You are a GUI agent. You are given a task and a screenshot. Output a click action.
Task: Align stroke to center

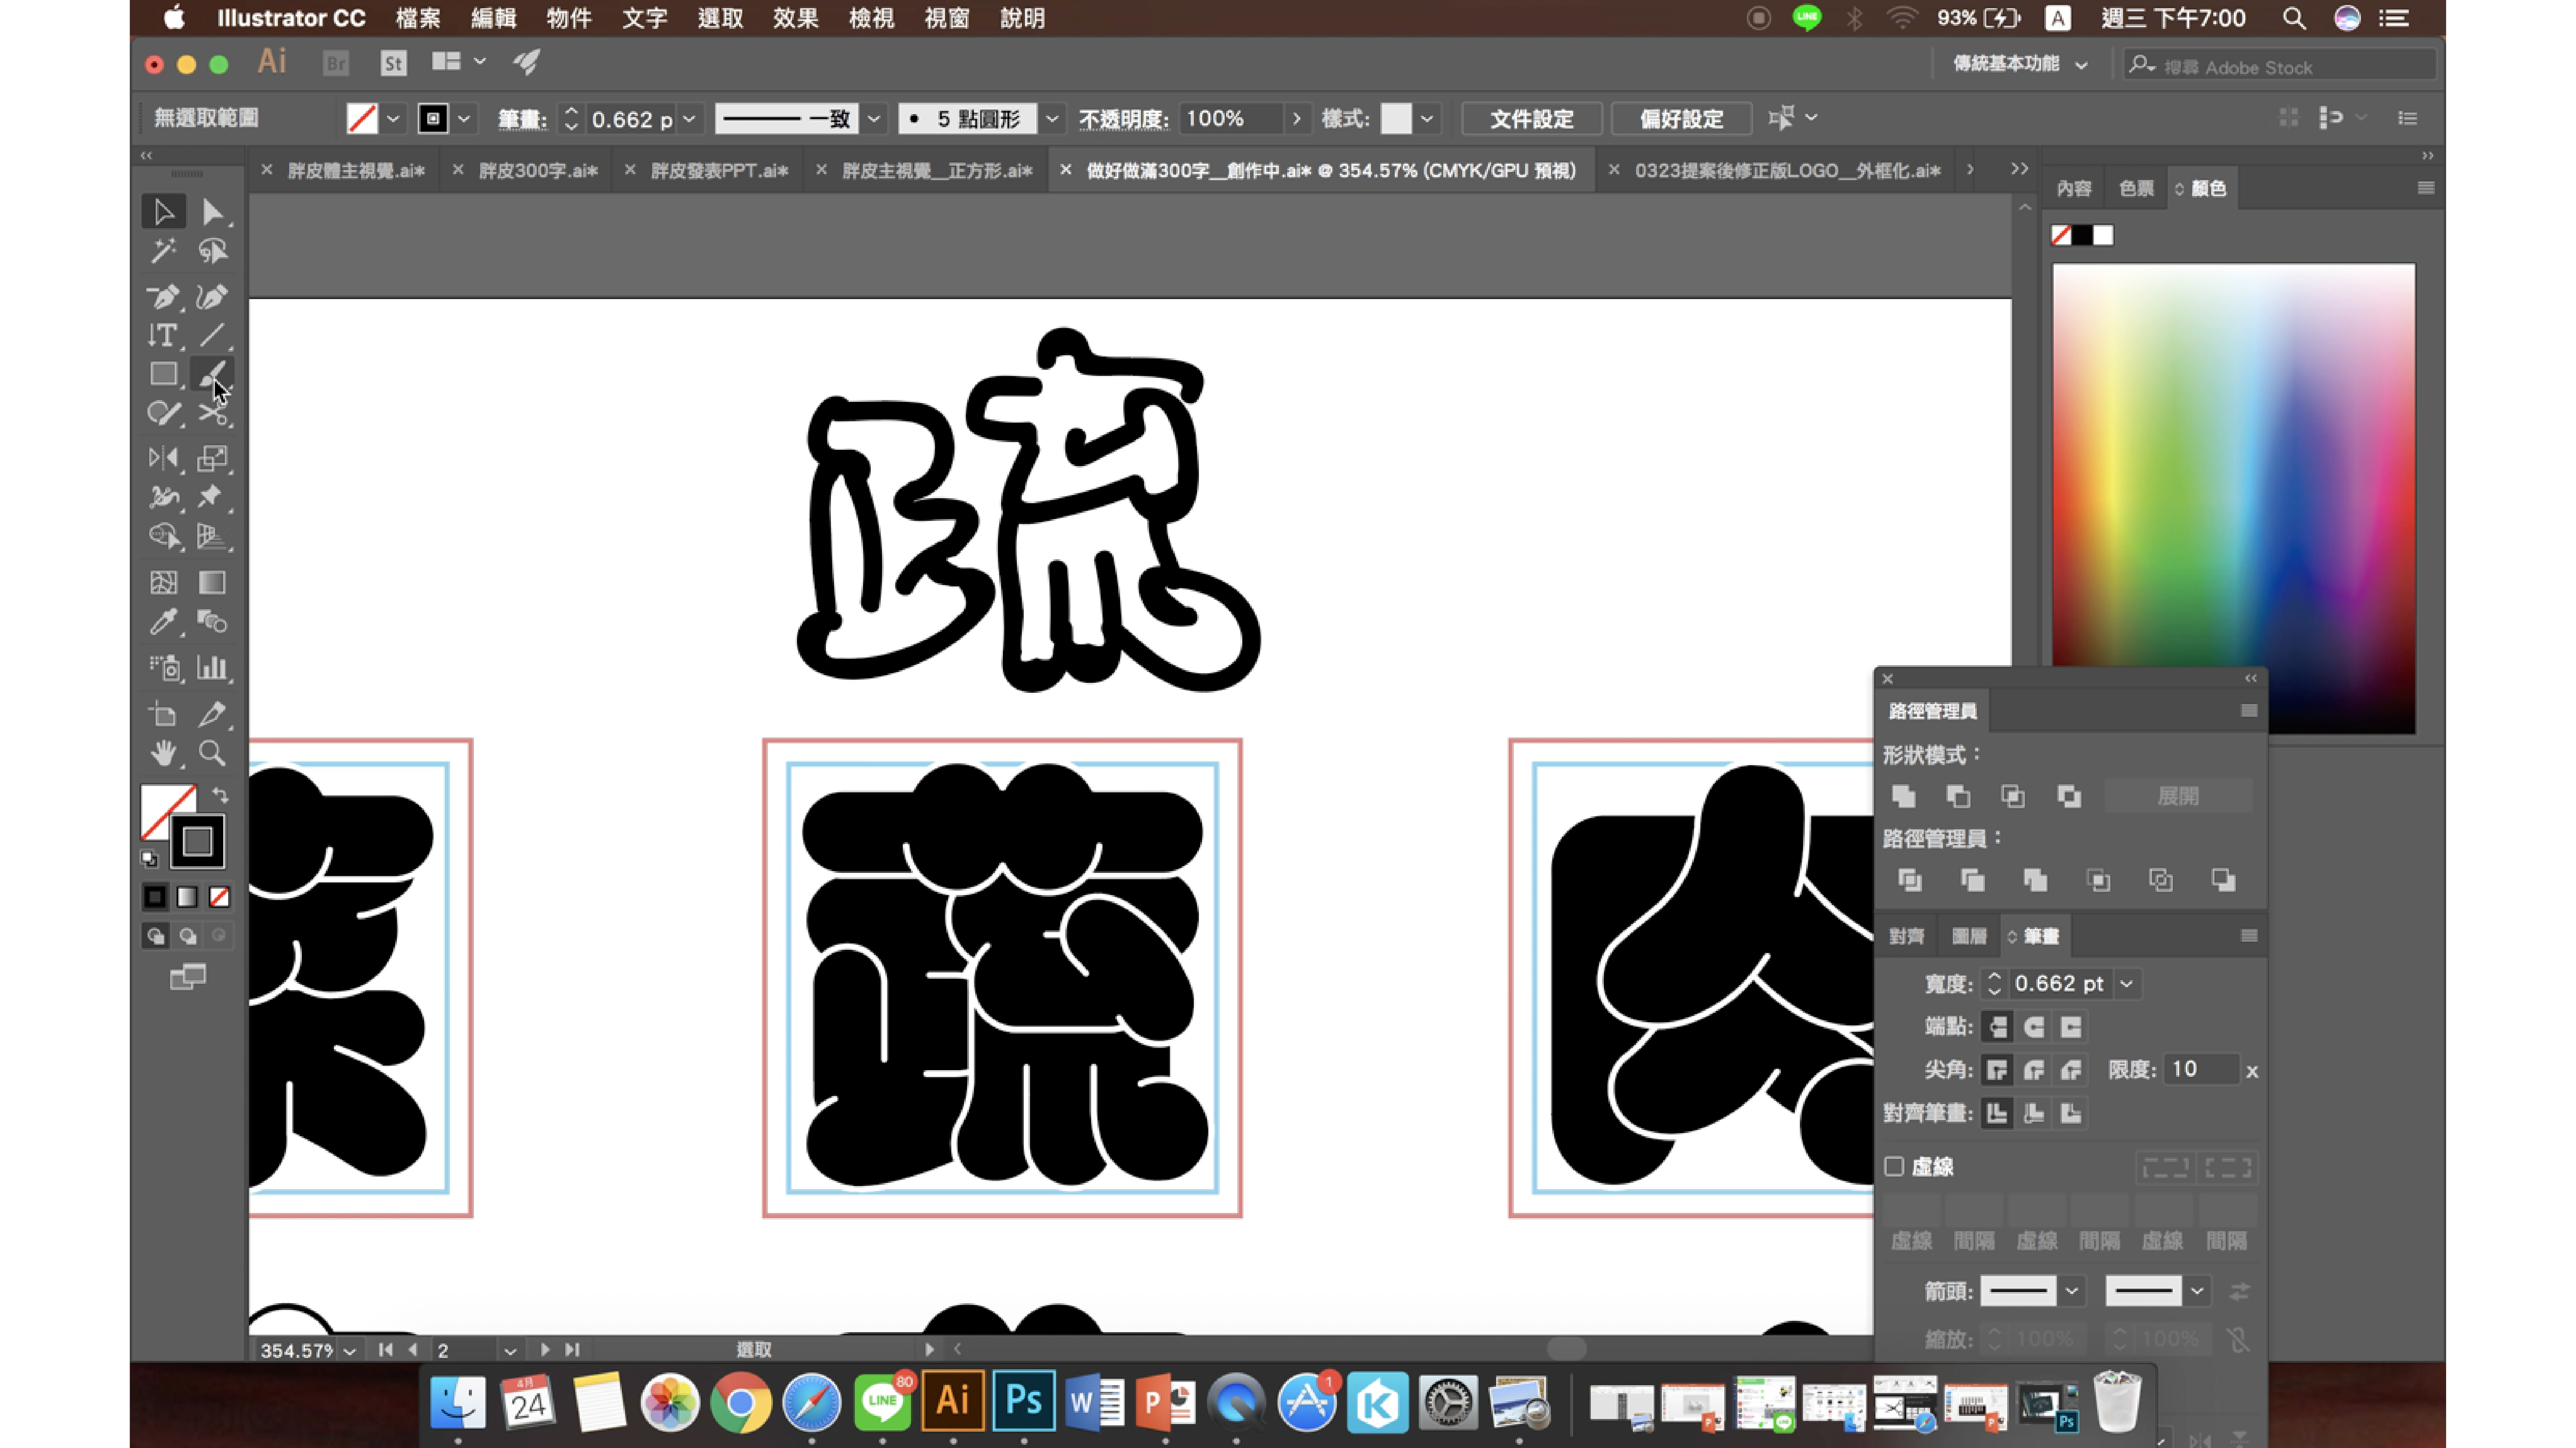[1997, 1113]
